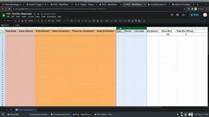
Task: Open the Price (Rs.) column filter dropdown
Action: (x=175, y=31)
